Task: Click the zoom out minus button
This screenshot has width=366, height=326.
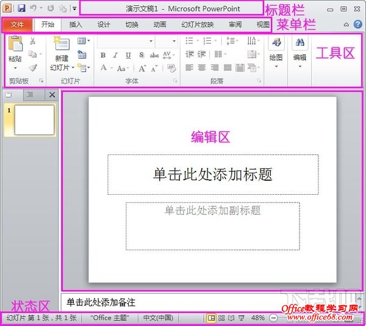Action: pyautogui.click(x=273, y=317)
